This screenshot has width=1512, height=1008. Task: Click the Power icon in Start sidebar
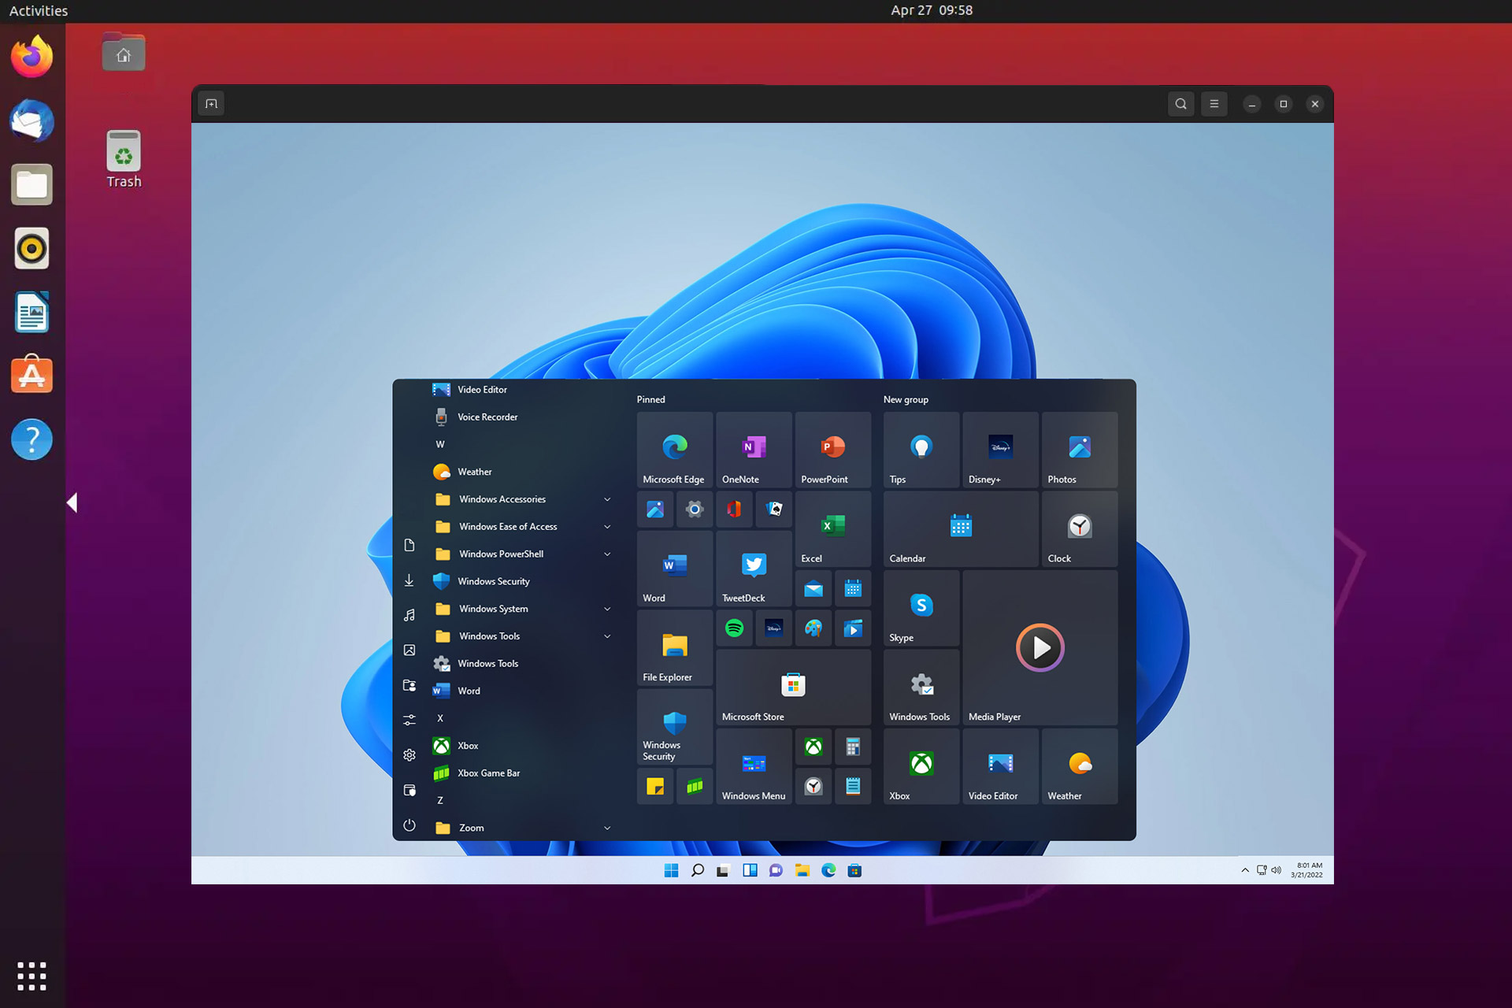[x=409, y=825]
